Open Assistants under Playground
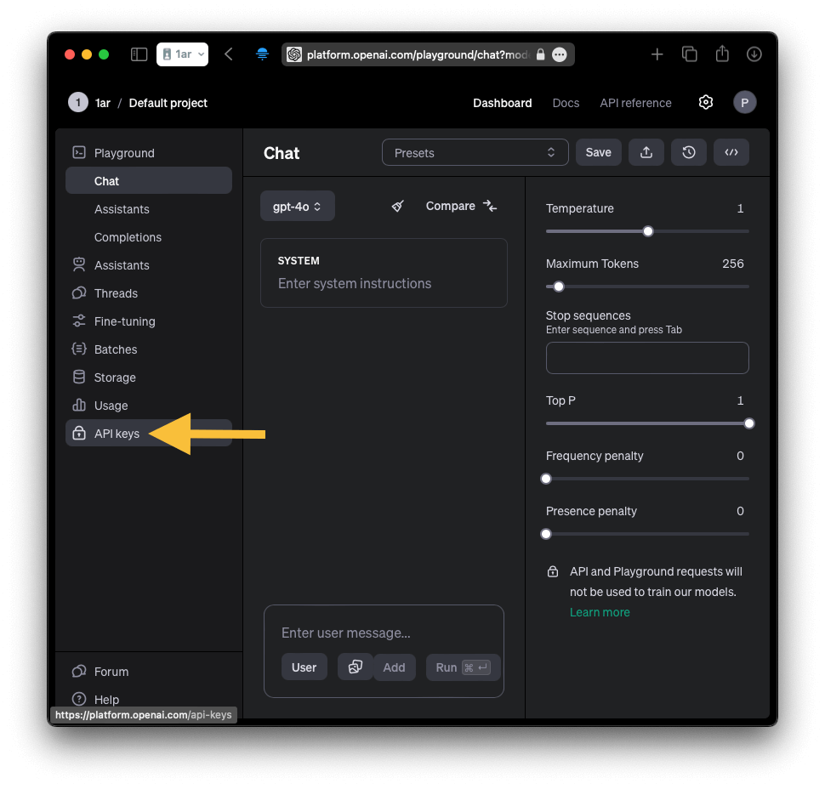Image resolution: width=825 pixels, height=789 pixels. [x=149, y=209]
